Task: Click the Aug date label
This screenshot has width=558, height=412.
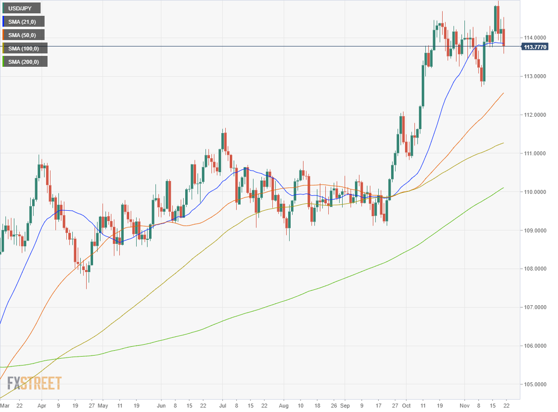Action: point(284,406)
